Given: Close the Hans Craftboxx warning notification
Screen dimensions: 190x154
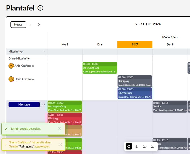Looking at the screenshot, I should (60, 144).
